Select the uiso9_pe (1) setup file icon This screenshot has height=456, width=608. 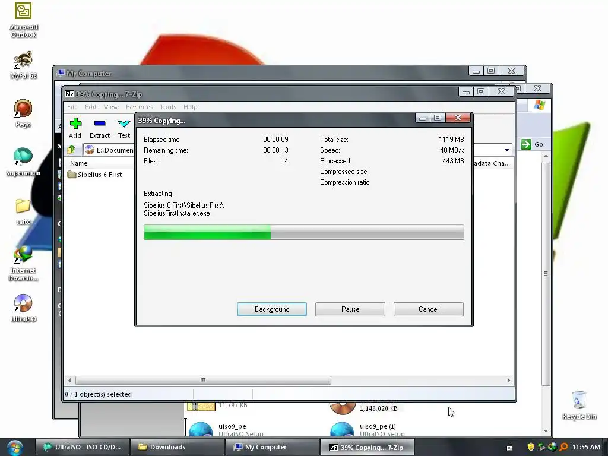click(x=342, y=430)
